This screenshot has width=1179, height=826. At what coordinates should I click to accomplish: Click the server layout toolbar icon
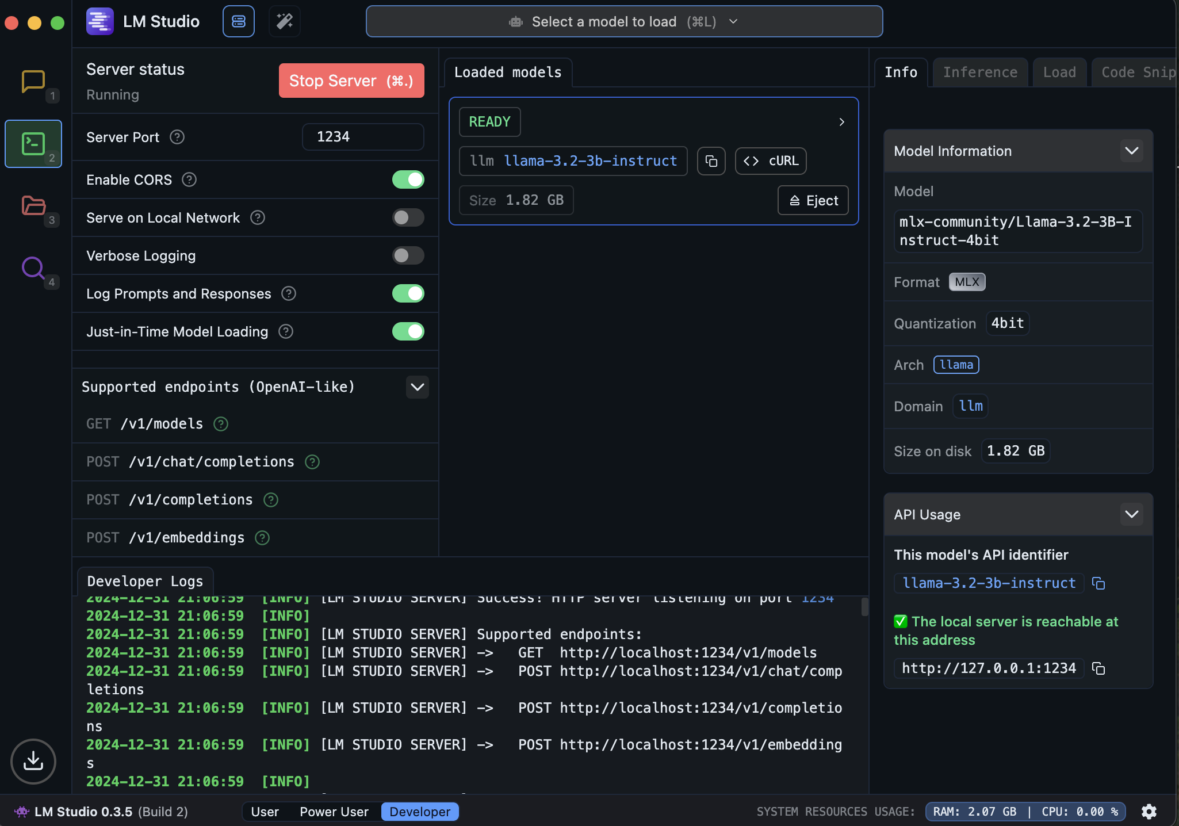239,21
